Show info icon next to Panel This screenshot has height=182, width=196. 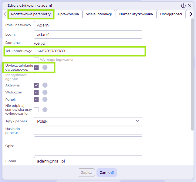coord(45,100)
